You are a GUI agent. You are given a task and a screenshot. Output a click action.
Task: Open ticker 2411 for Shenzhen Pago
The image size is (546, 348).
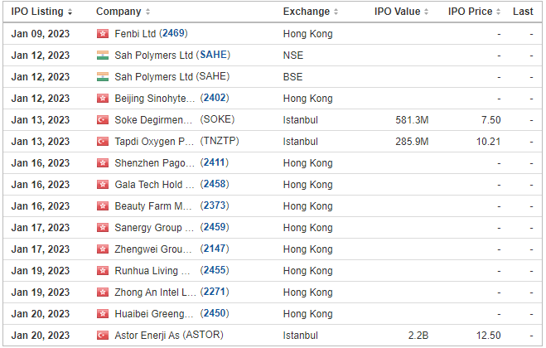215,162
